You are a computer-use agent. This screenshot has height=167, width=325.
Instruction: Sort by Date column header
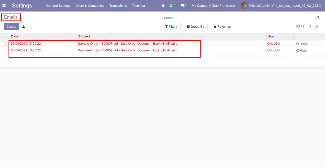click(44, 36)
